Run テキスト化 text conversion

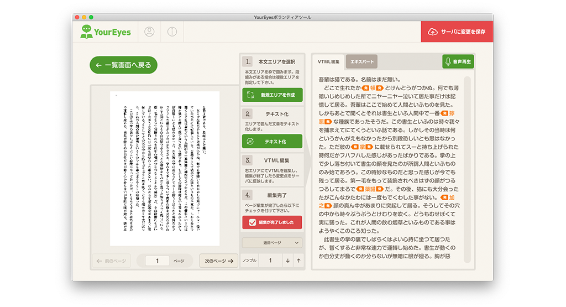click(x=272, y=142)
